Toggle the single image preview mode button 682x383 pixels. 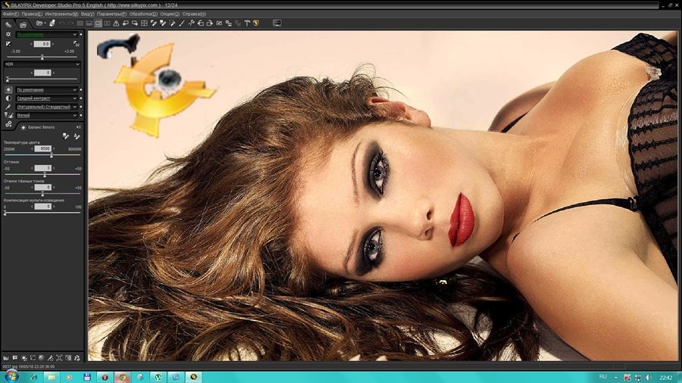click(x=99, y=23)
